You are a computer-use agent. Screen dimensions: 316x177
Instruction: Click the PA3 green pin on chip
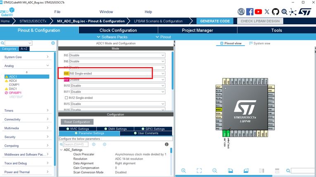coord(224,133)
